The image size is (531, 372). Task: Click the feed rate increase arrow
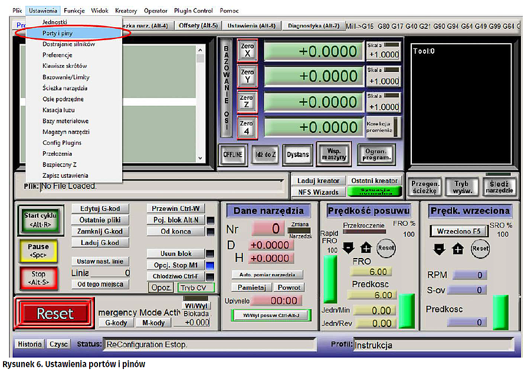(x=365, y=249)
